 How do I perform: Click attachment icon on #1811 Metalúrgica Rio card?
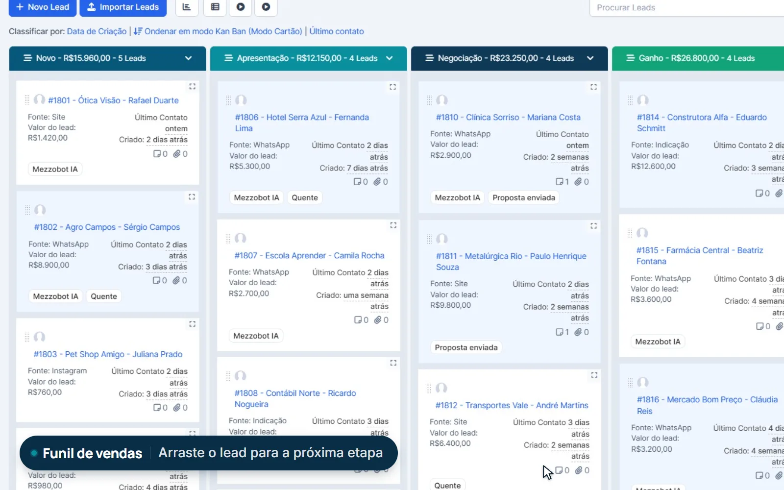pos(578,332)
